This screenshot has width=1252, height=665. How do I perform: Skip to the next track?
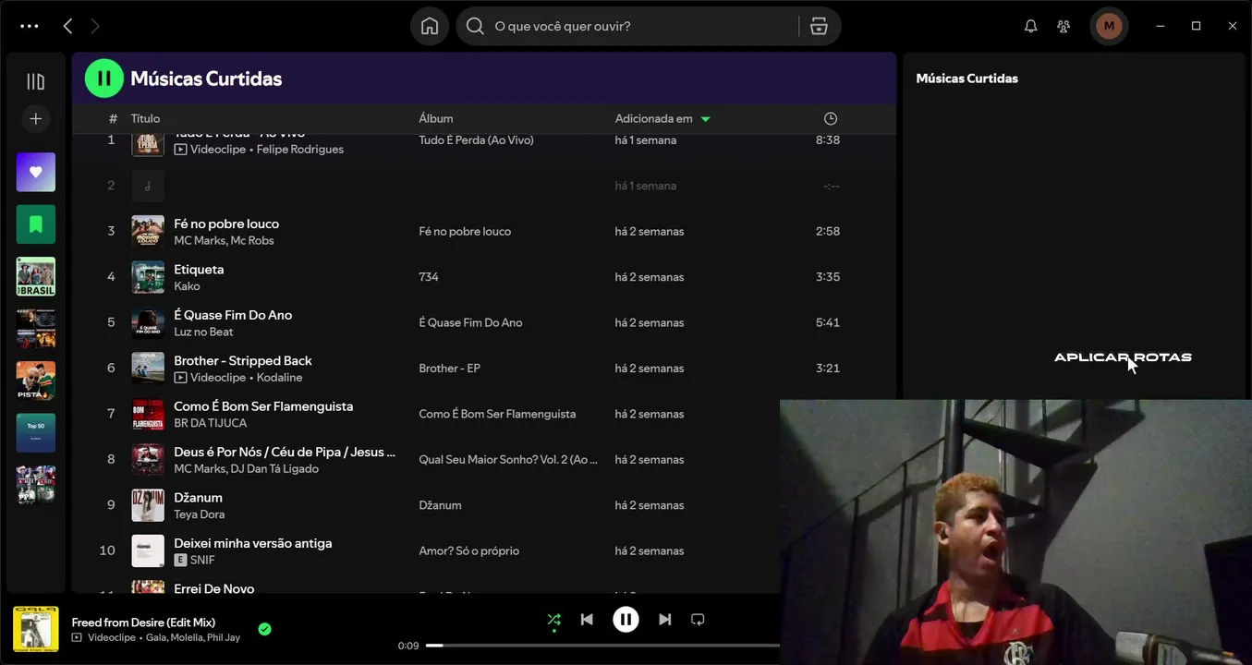[x=664, y=620]
